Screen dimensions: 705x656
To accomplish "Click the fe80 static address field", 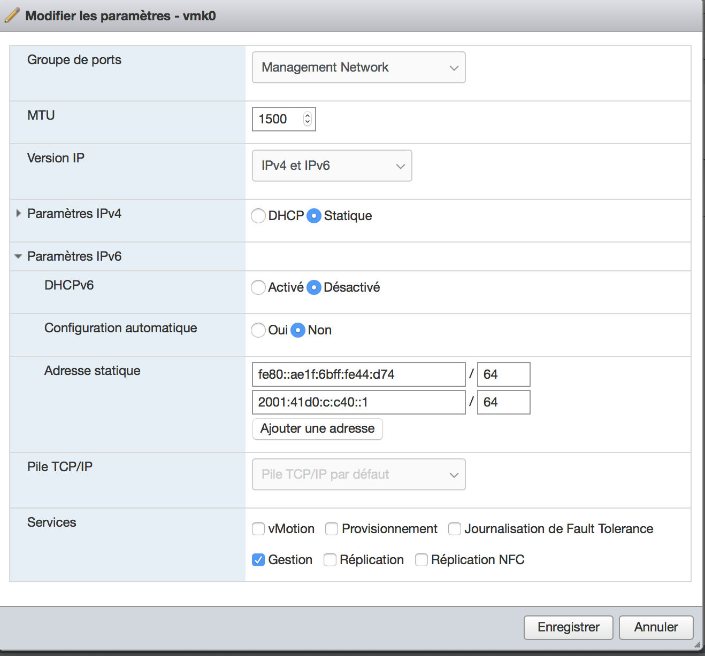I will pos(358,374).
